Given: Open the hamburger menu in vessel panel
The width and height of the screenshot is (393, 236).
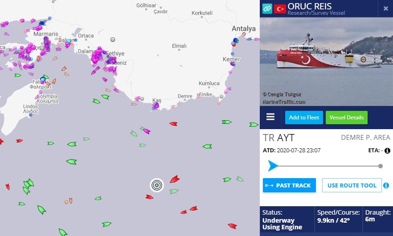Looking at the screenshot, I should (x=270, y=117).
